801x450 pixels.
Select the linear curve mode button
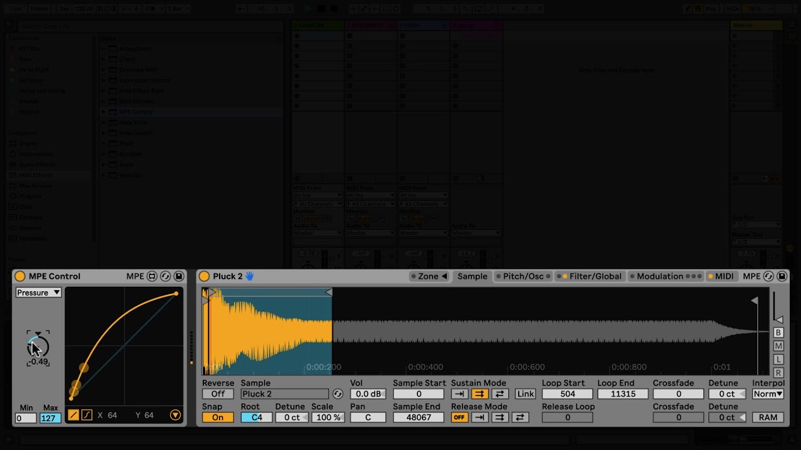[73, 415]
